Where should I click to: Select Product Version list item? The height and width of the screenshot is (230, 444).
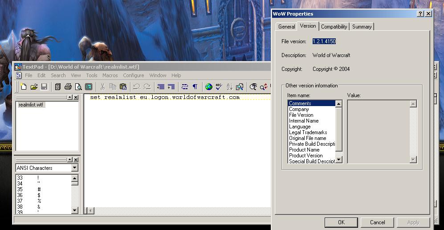coord(311,156)
